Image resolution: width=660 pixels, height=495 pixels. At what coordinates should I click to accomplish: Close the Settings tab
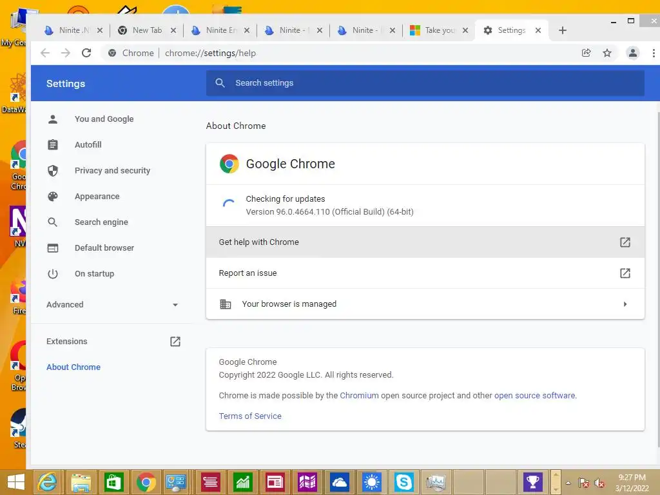point(538,30)
